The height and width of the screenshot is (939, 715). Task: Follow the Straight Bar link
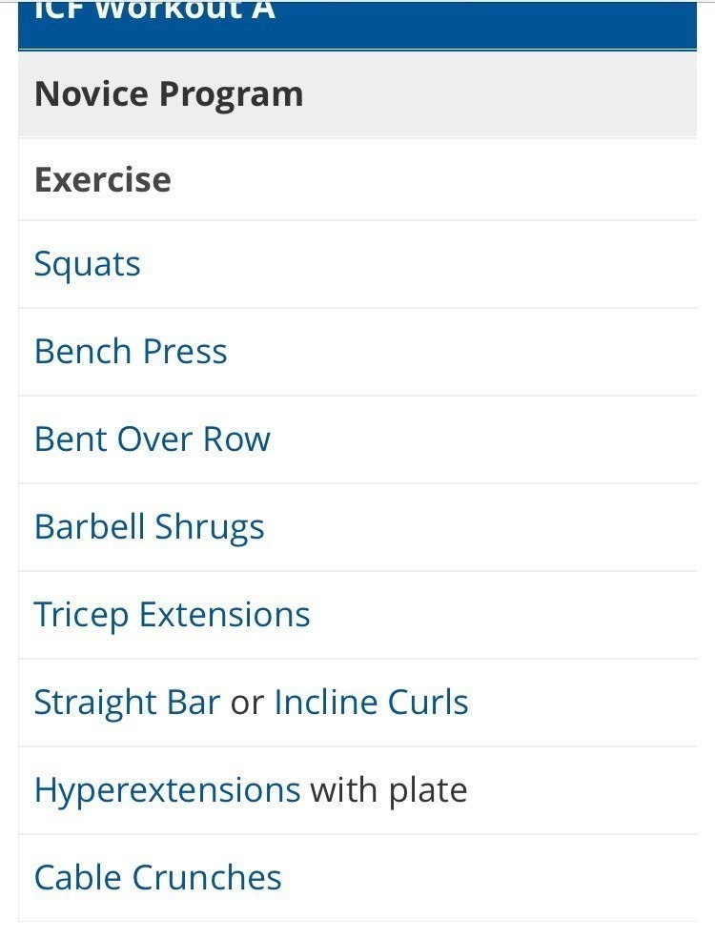127,703
